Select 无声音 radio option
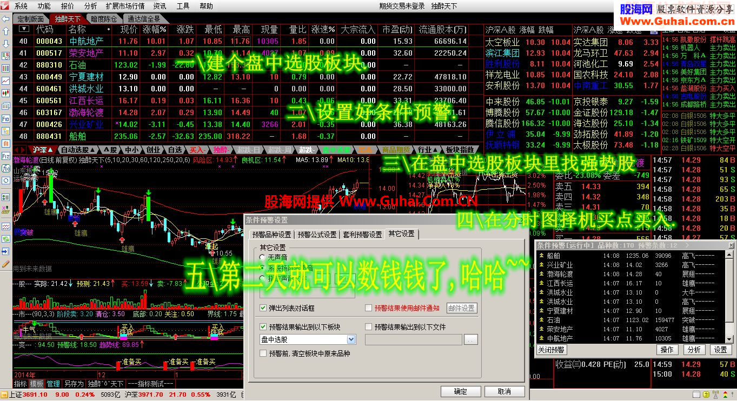This screenshot has height=401, width=737. coord(263,257)
